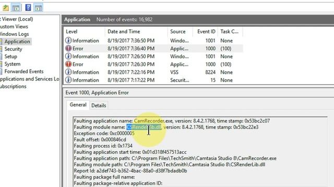Select Event Viewer (Local) tree root
The width and height of the screenshot is (334, 187).
(16, 19)
